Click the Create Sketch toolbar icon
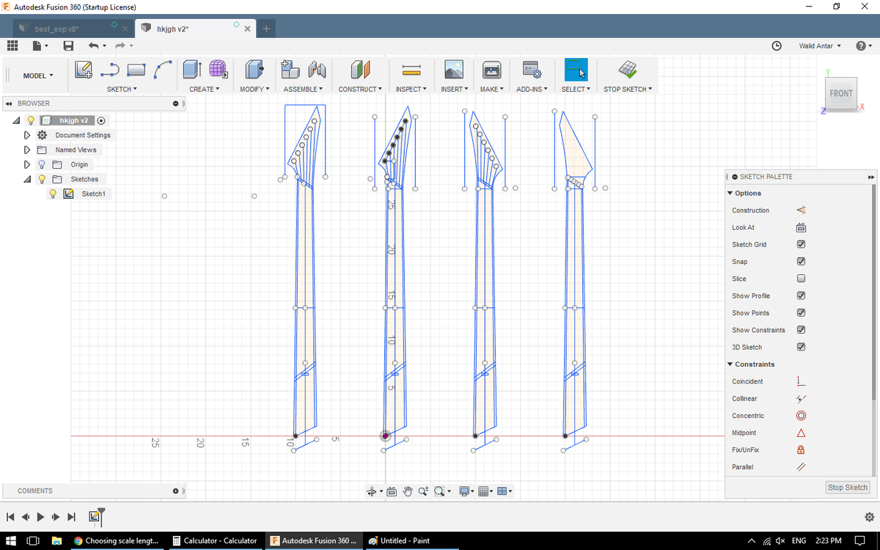Image resolution: width=880 pixels, height=550 pixels. click(x=83, y=70)
